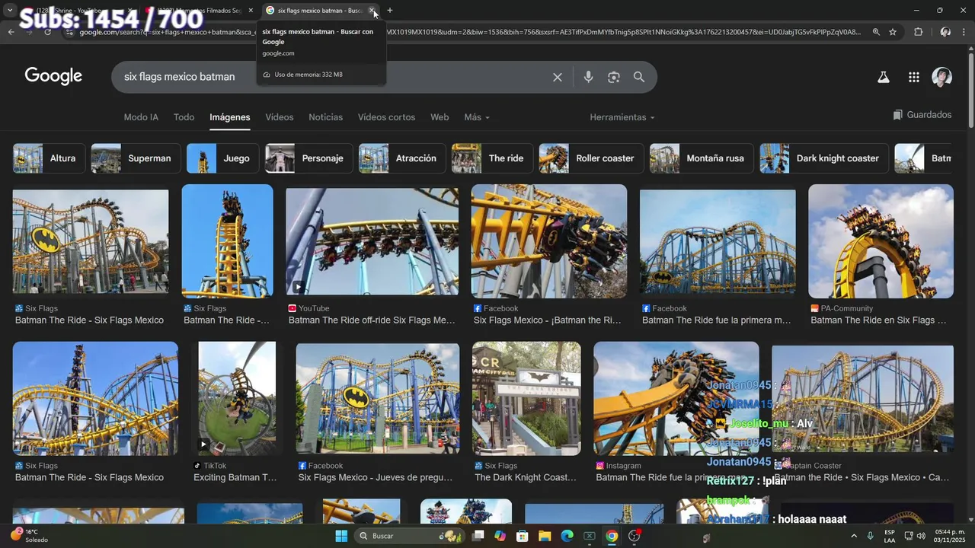
Task: Apply the Roller coaster filter chip
Action: point(592,158)
